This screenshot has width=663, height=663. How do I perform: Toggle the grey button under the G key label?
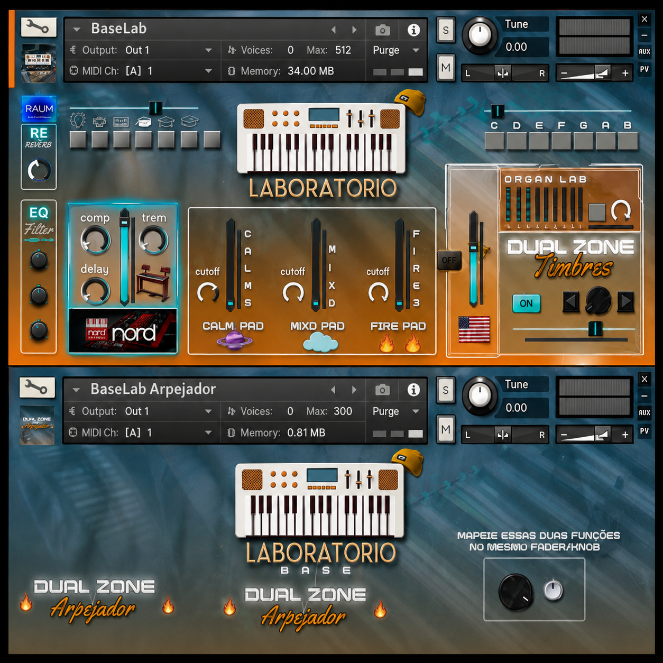click(x=583, y=141)
